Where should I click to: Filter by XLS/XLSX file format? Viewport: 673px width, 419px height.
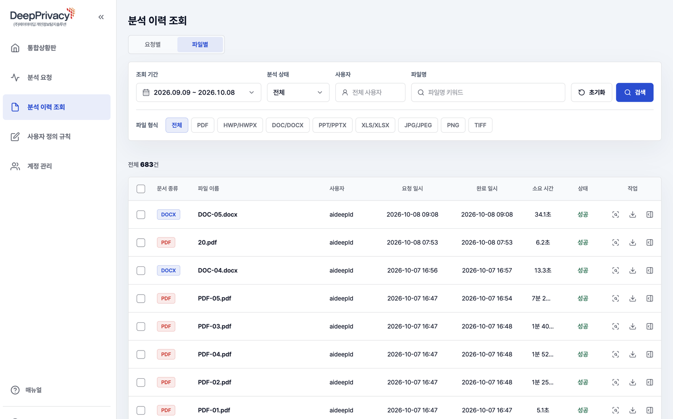tap(375, 125)
